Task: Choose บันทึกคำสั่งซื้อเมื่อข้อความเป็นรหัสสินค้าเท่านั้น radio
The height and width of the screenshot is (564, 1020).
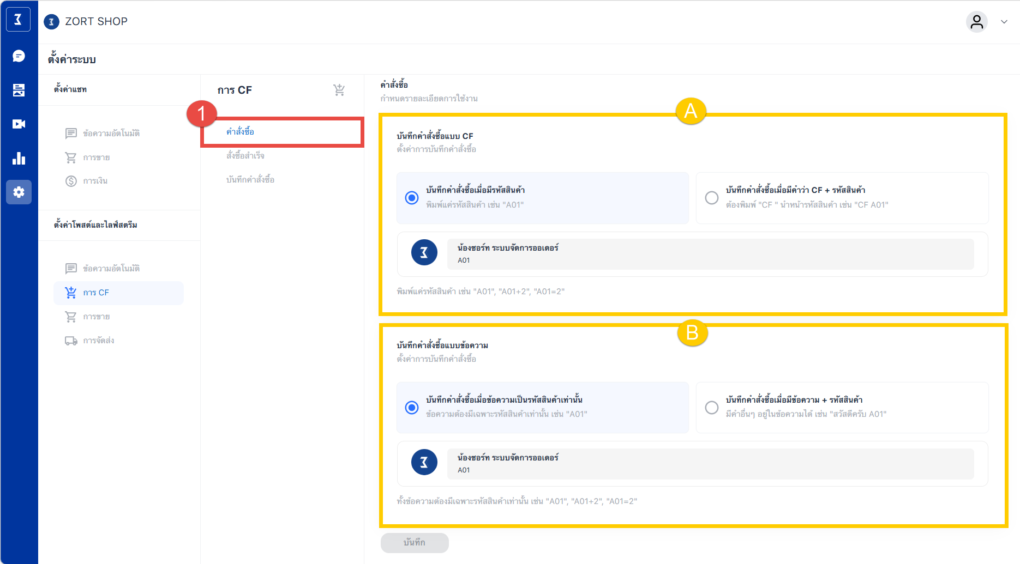Action: (412, 408)
